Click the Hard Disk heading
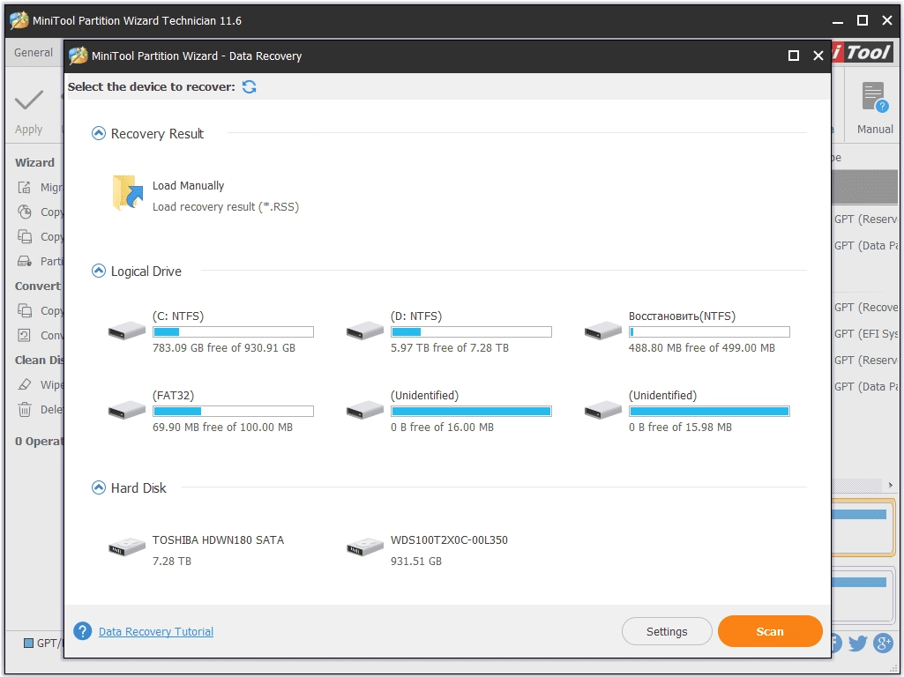 coord(138,488)
